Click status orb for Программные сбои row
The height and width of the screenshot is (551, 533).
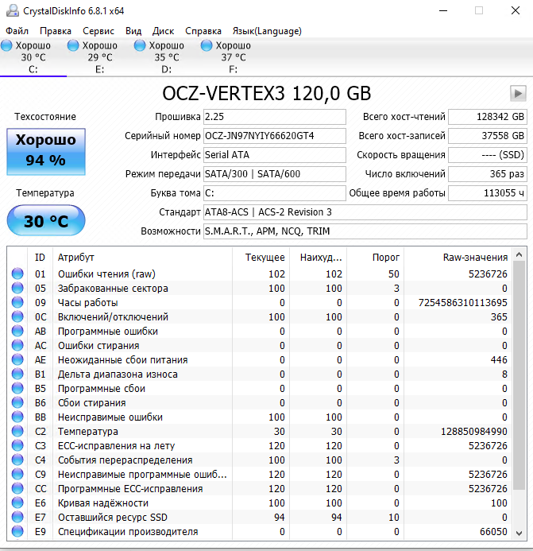[17, 388]
